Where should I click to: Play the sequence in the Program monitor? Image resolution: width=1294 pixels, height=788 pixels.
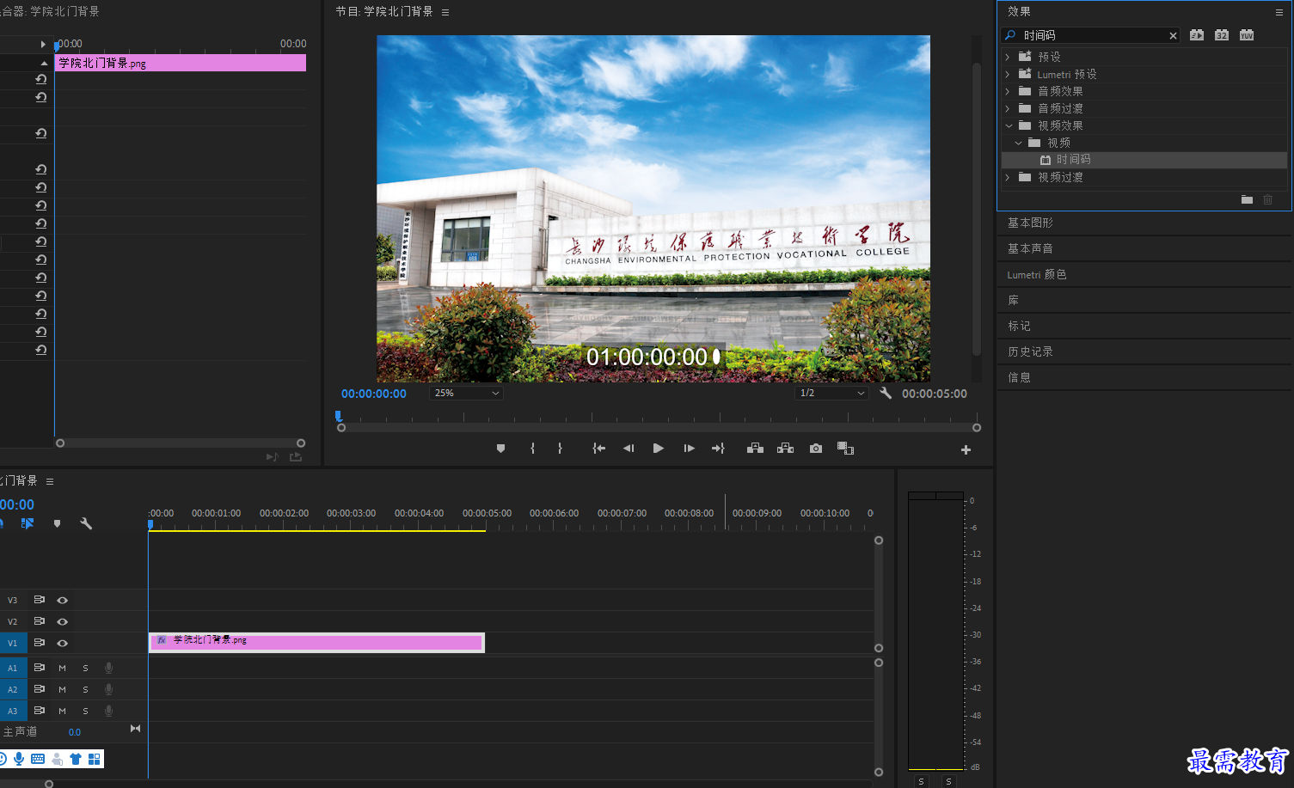click(x=659, y=449)
